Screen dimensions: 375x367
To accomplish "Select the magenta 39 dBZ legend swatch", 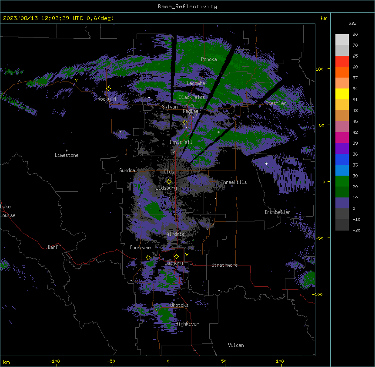I will [342, 137].
